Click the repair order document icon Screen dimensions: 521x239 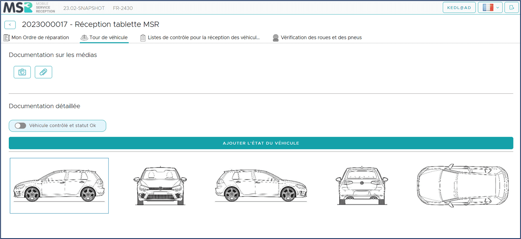pyautogui.click(x=7, y=37)
